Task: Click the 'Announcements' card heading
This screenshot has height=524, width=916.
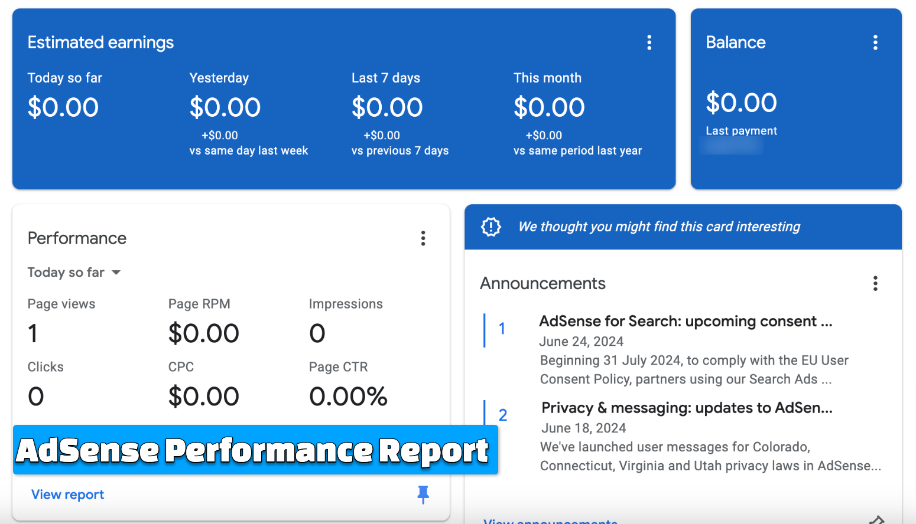Action: pos(543,284)
